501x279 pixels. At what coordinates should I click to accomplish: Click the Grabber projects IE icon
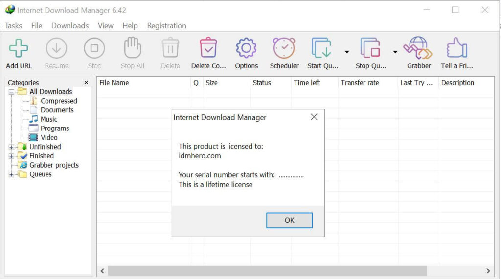pyautogui.click(x=23, y=165)
